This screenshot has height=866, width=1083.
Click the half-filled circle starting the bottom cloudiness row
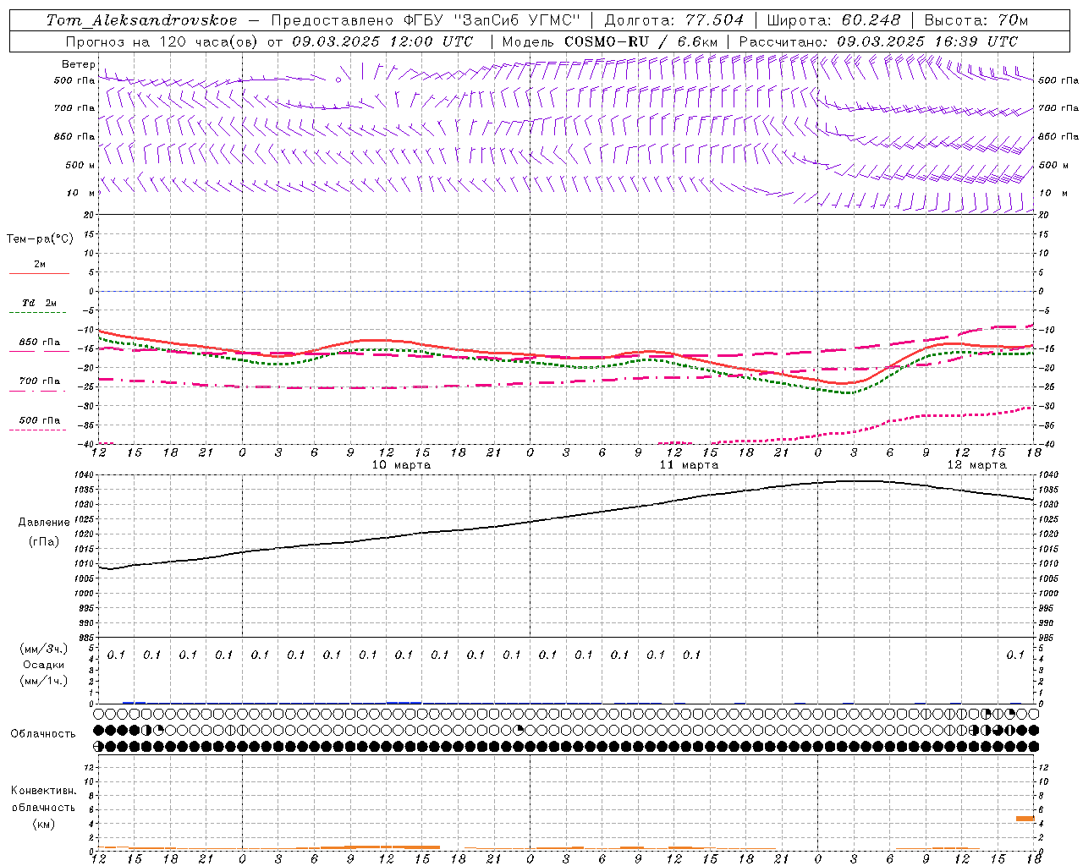(99, 746)
